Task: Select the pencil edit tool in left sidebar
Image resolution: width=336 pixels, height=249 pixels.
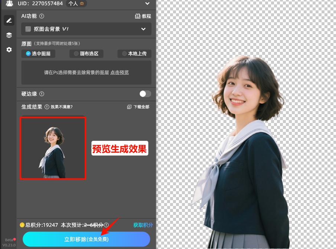Action: 9,20
